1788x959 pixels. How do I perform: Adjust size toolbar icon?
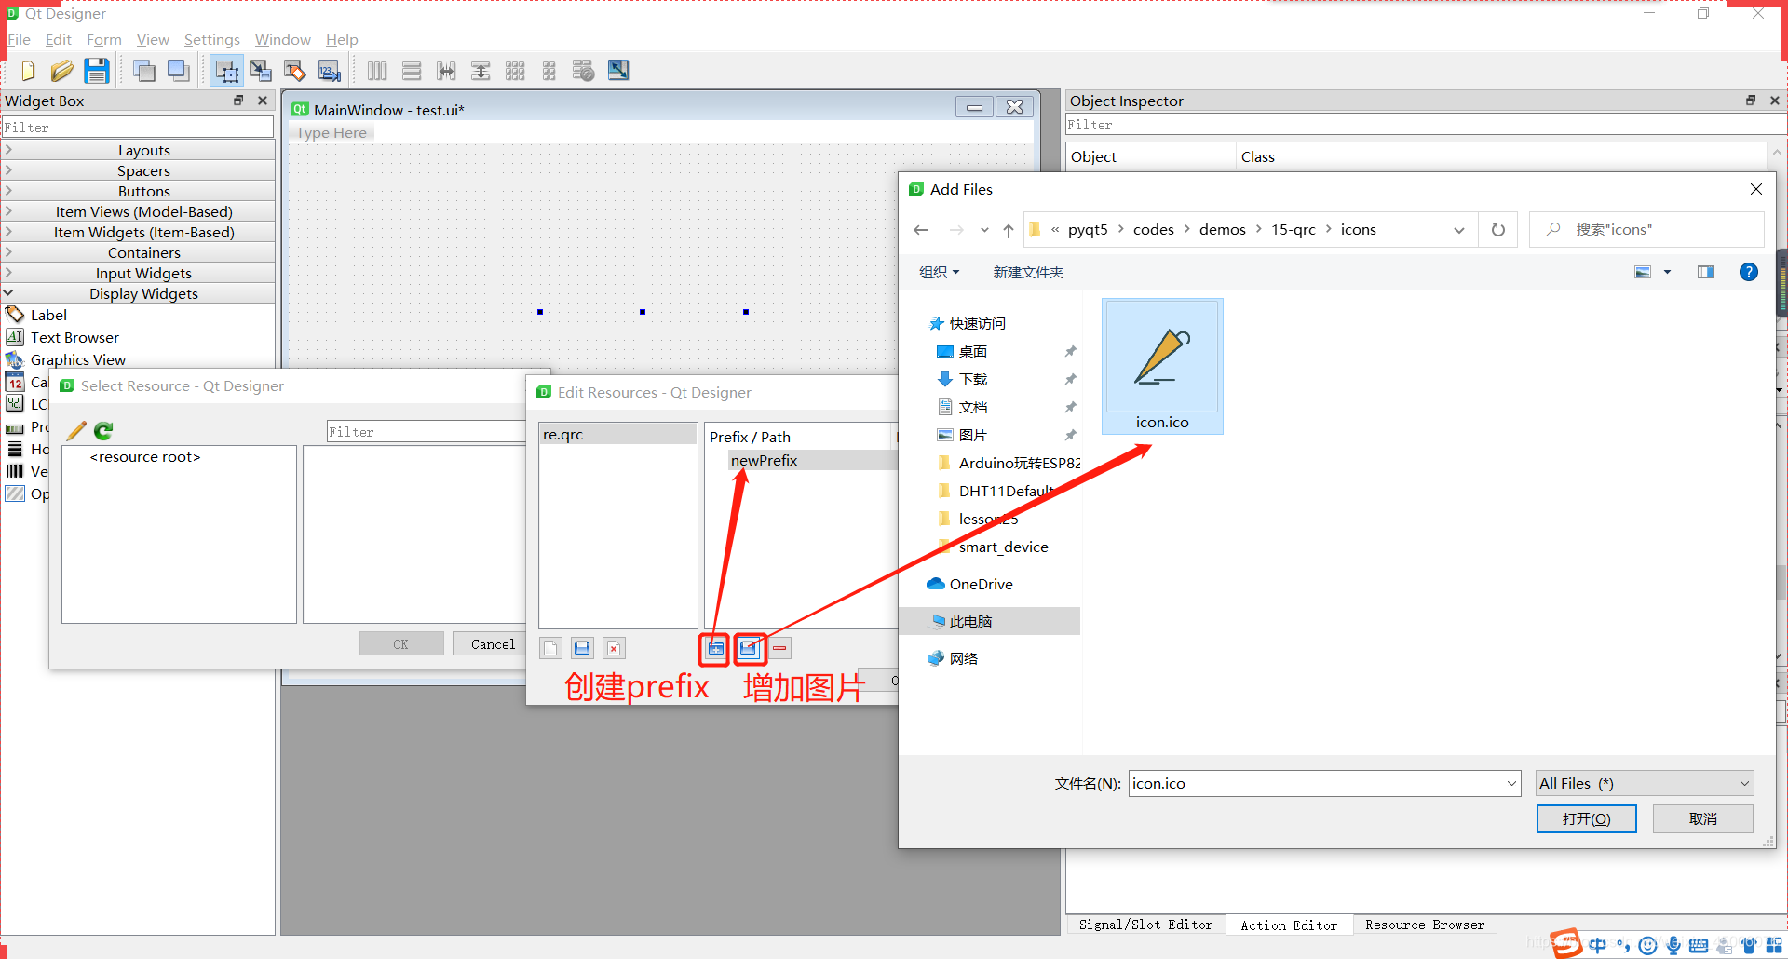coord(618,71)
